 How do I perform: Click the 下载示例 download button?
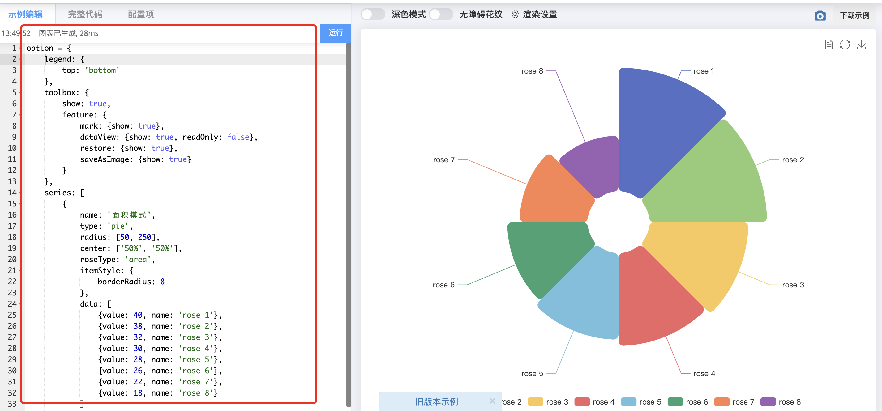(854, 15)
